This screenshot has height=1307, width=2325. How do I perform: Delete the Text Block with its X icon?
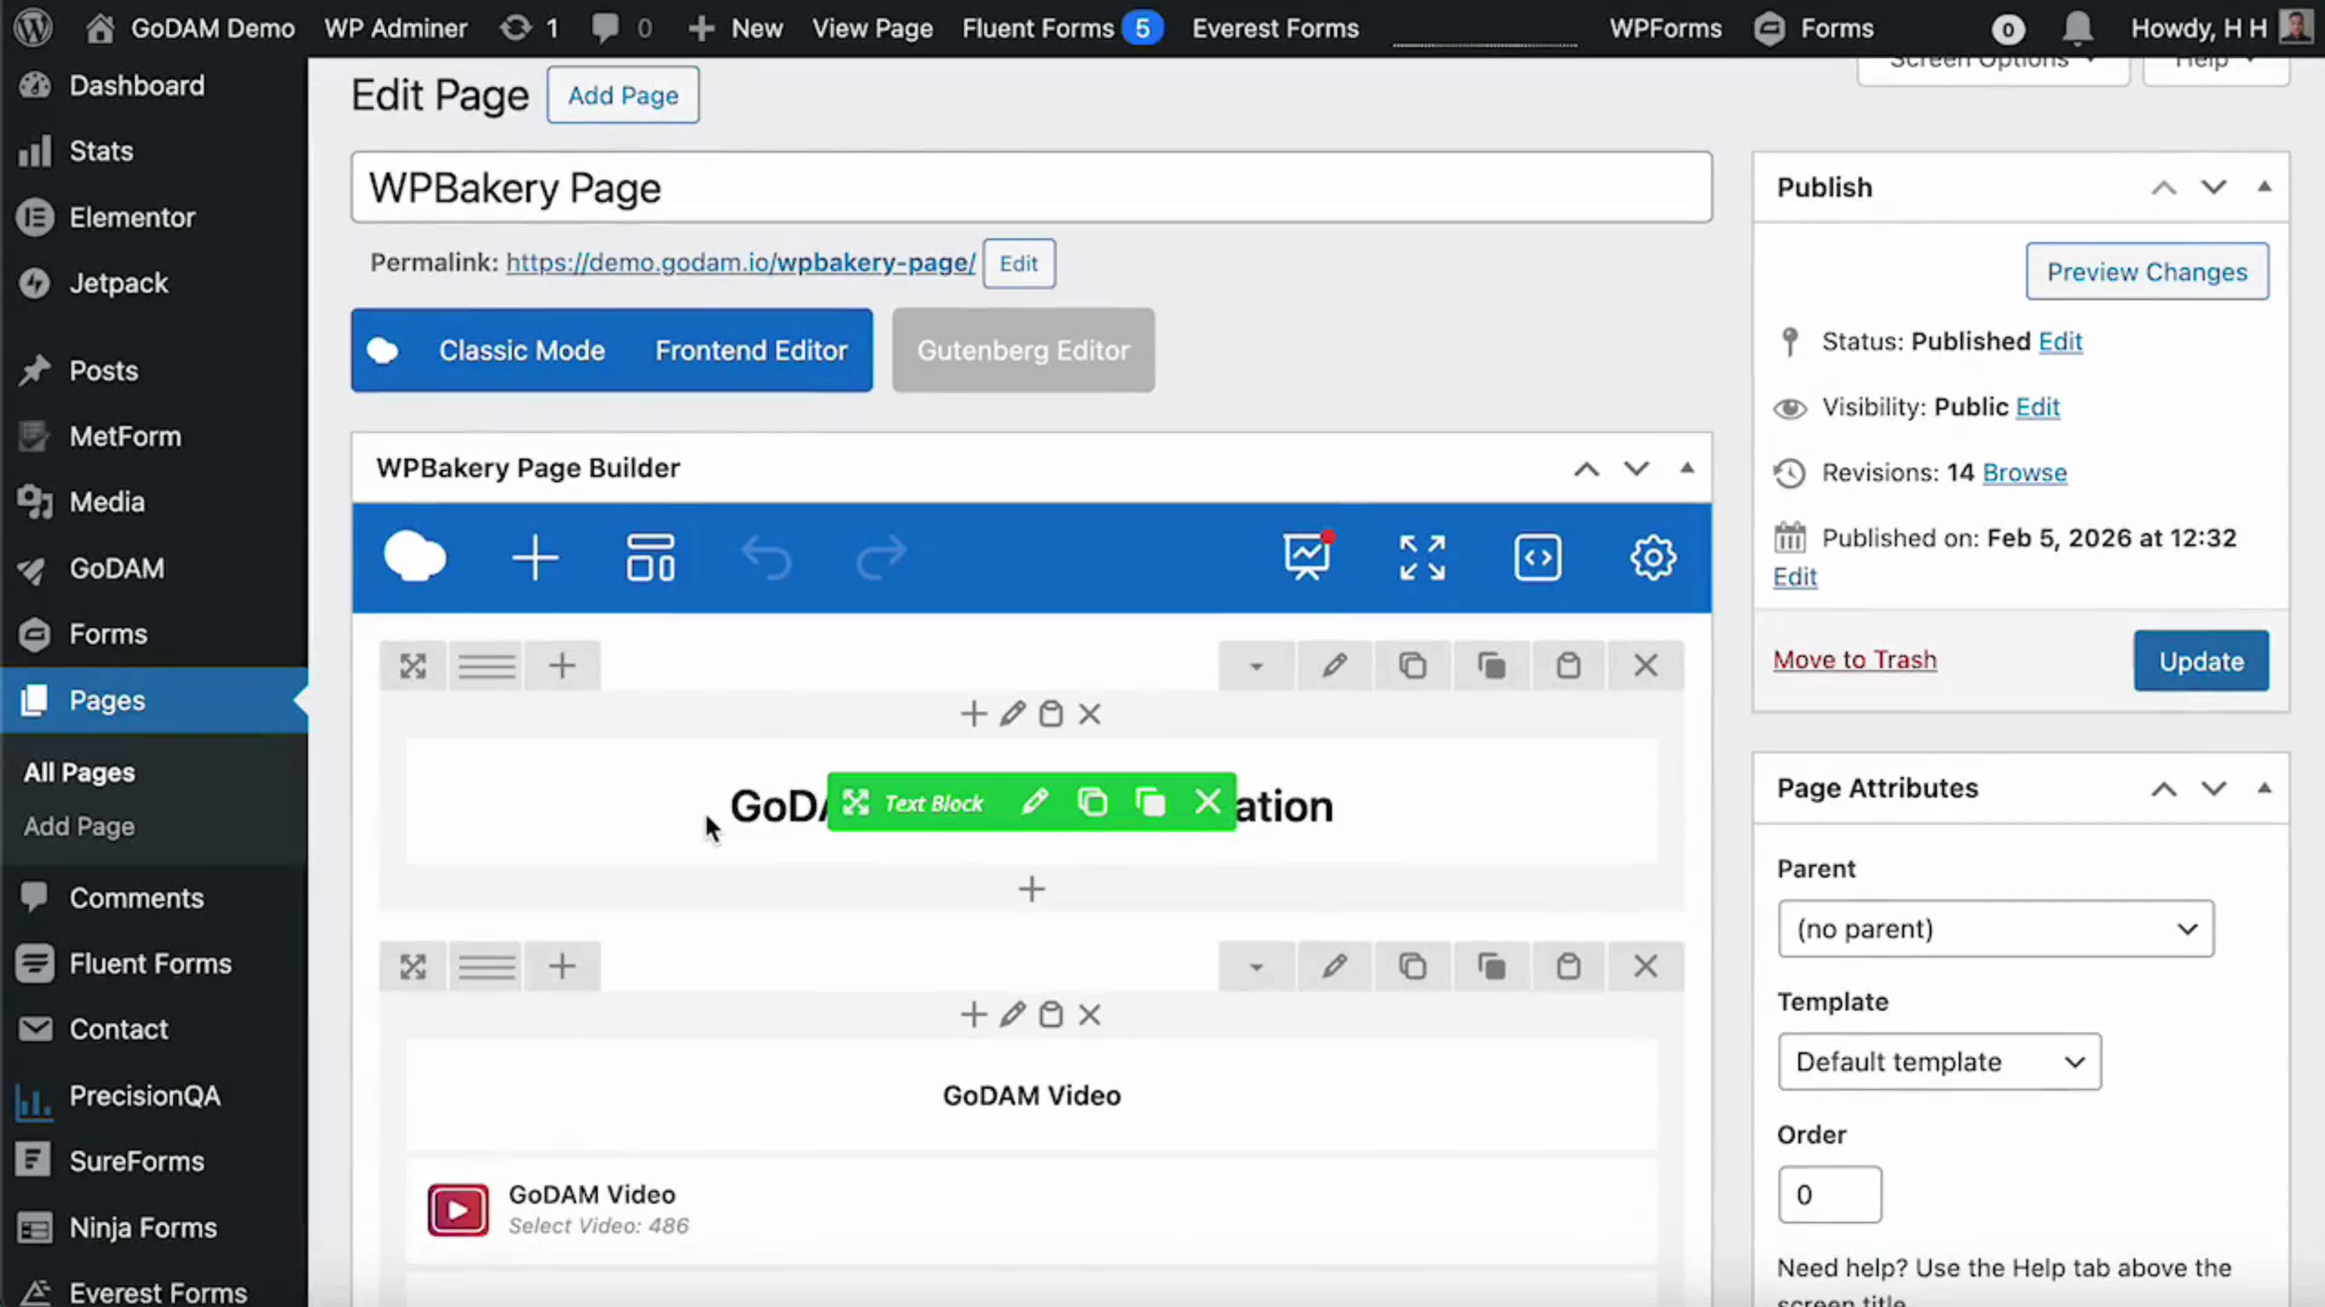tap(1207, 802)
